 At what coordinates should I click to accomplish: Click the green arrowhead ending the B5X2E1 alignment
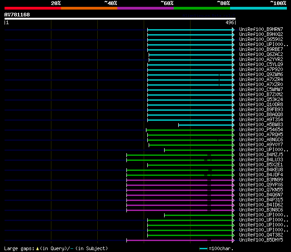tap(233, 165)
